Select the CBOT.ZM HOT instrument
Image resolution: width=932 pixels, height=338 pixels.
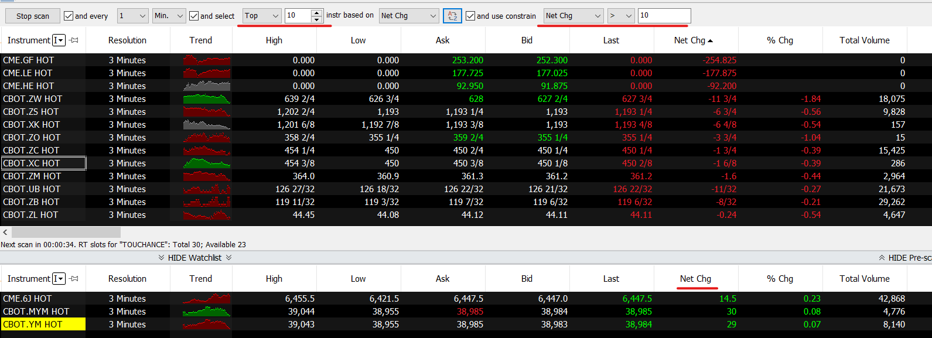(32, 176)
